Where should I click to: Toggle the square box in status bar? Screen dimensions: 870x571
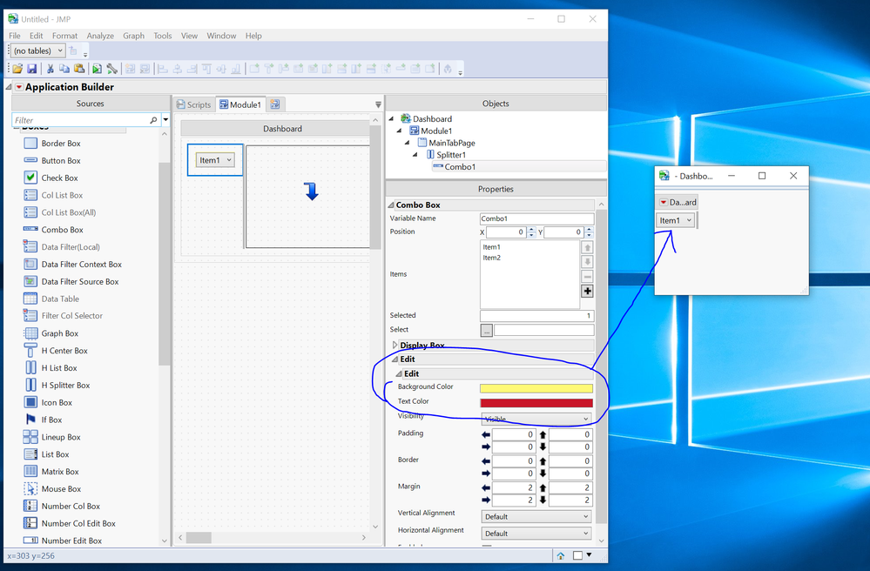(x=577, y=555)
